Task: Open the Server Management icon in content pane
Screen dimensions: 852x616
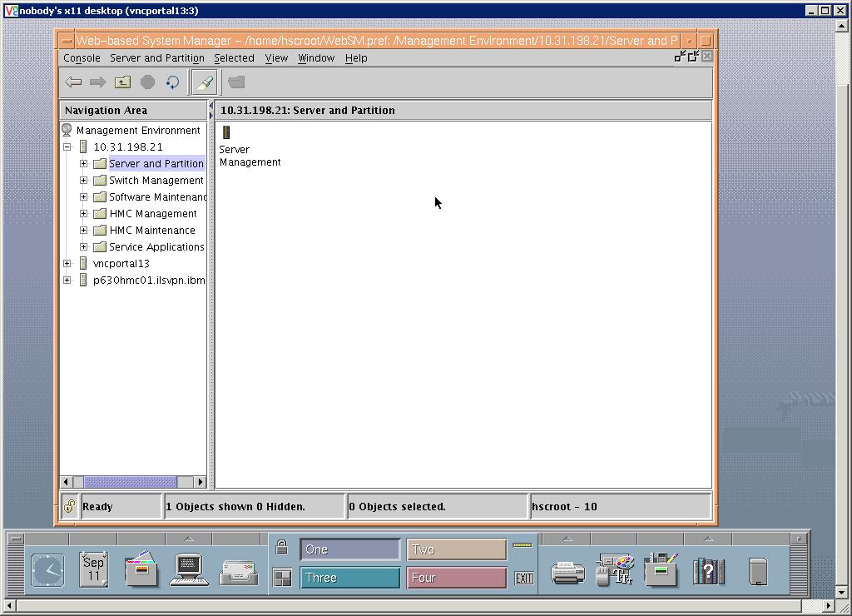Action: pyautogui.click(x=225, y=132)
